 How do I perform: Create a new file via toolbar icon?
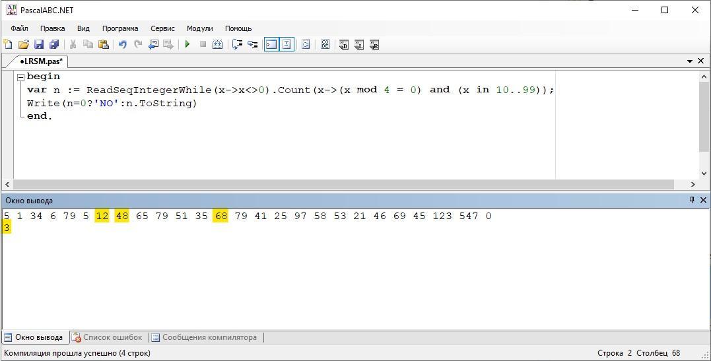pos(8,44)
